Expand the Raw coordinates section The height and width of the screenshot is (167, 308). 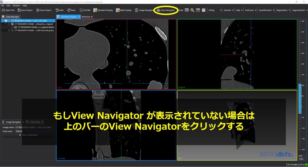coord(20,135)
